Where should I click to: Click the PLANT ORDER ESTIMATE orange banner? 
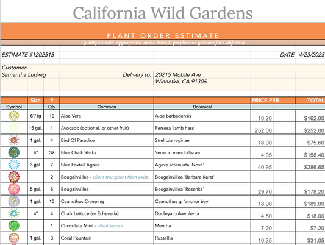click(163, 31)
